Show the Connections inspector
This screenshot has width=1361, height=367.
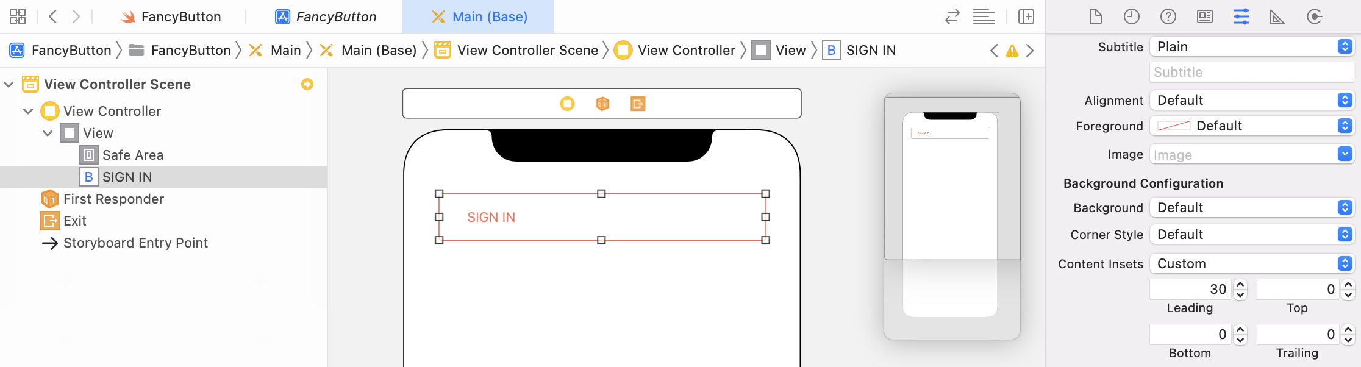(x=1315, y=16)
